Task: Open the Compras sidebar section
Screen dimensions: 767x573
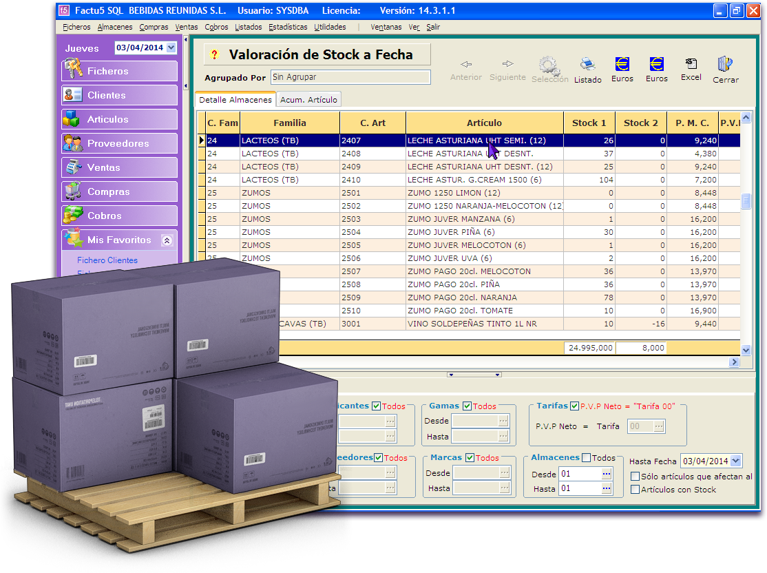Action: pos(120,191)
